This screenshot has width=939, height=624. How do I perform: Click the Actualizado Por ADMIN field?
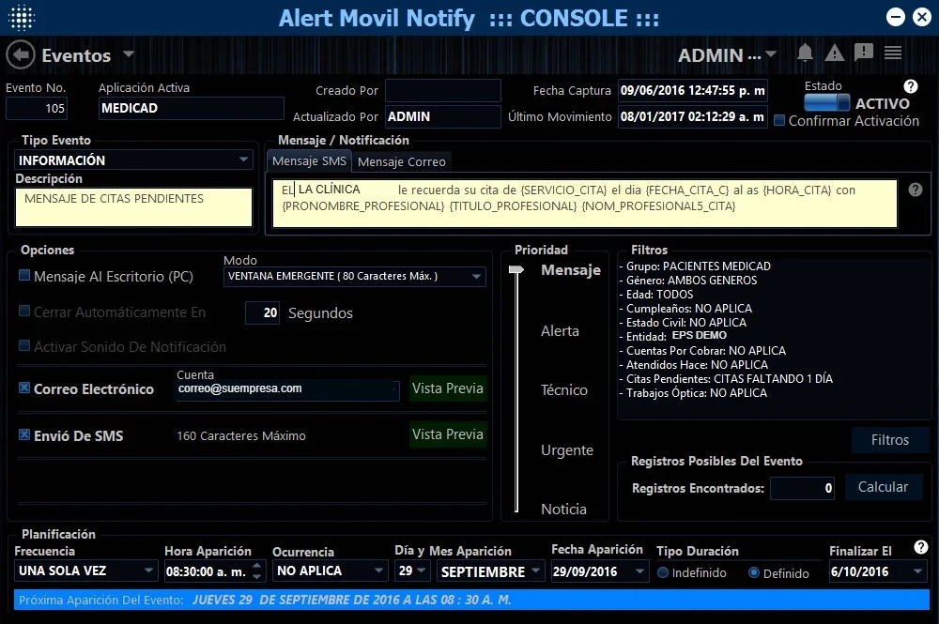tap(442, 116)
